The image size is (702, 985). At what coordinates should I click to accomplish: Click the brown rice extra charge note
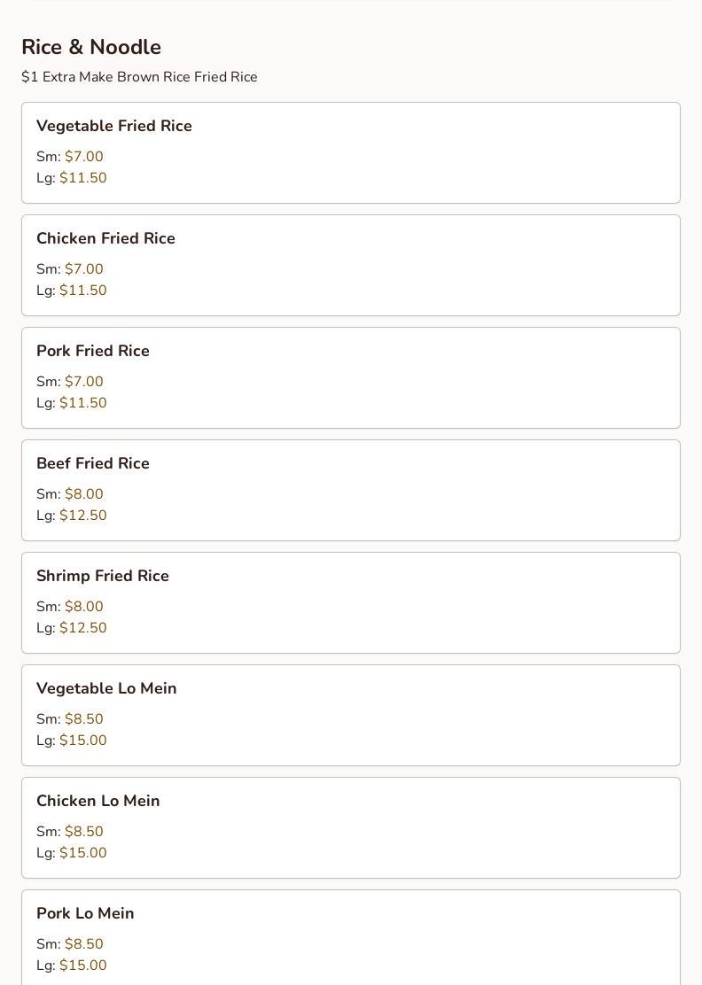coord(139,77)
